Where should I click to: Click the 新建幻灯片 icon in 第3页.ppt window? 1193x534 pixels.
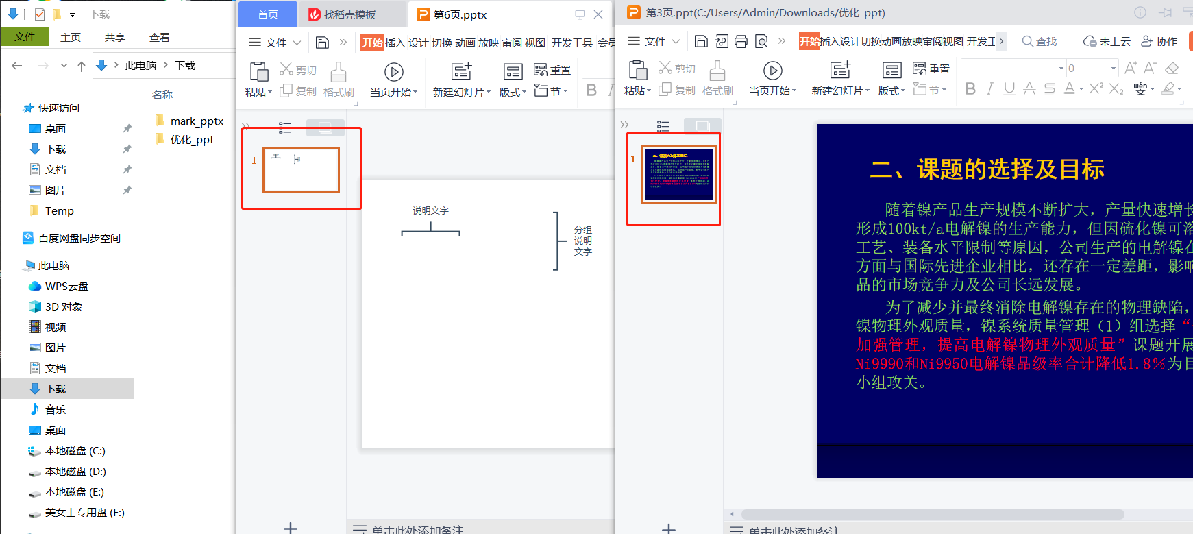tap(839, 70)
